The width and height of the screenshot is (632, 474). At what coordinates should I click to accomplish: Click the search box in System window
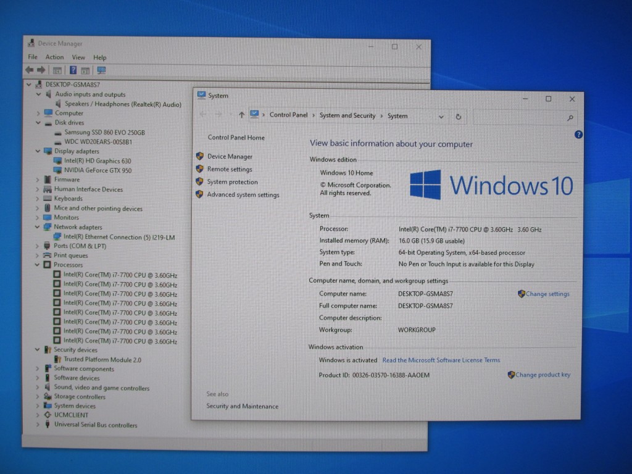[525, 117]
